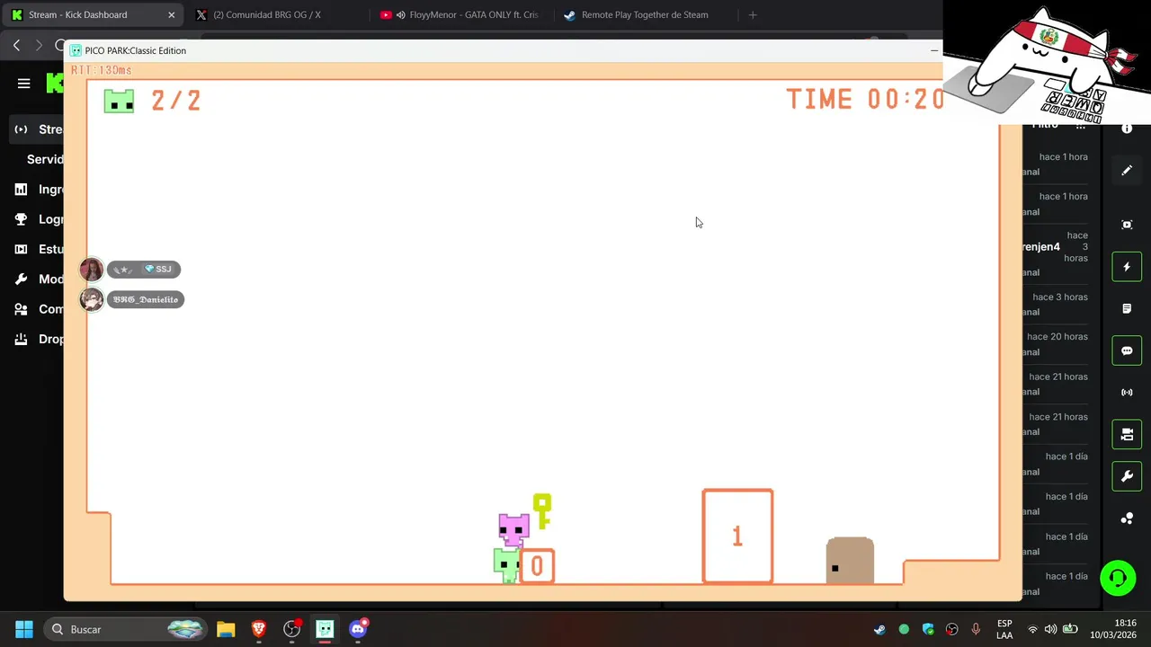Click the three-dots cluster icon
The width and height of the screenshot is (1151, 647).
pyautogui.click(x=1127, y=518)
